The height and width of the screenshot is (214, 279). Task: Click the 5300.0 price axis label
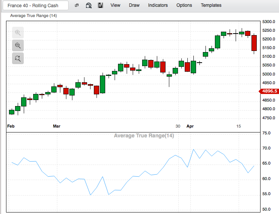[269, 22]
